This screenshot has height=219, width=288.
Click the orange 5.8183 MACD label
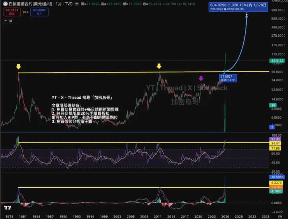(276, 187)
